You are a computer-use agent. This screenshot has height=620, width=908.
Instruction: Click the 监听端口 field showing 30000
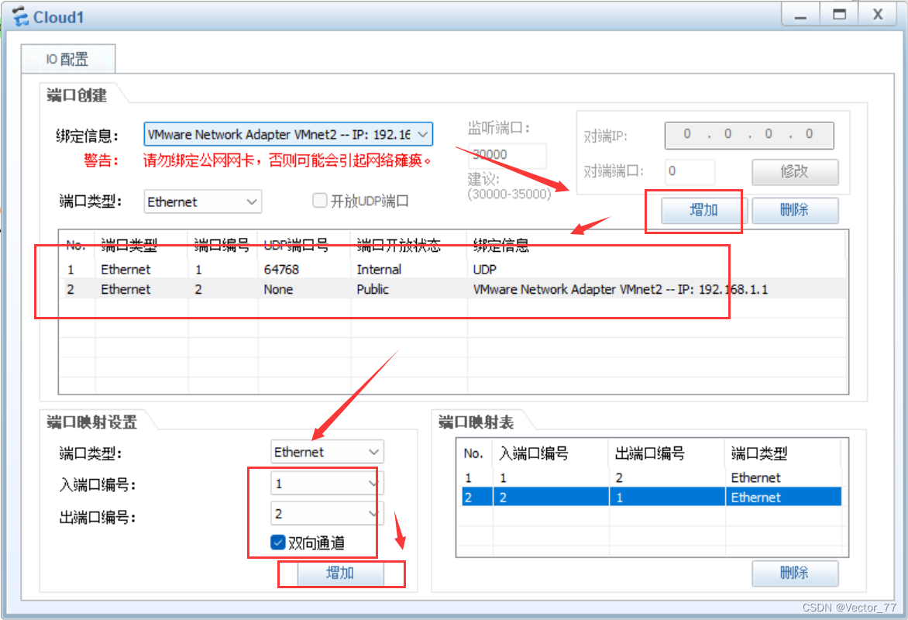507,155
